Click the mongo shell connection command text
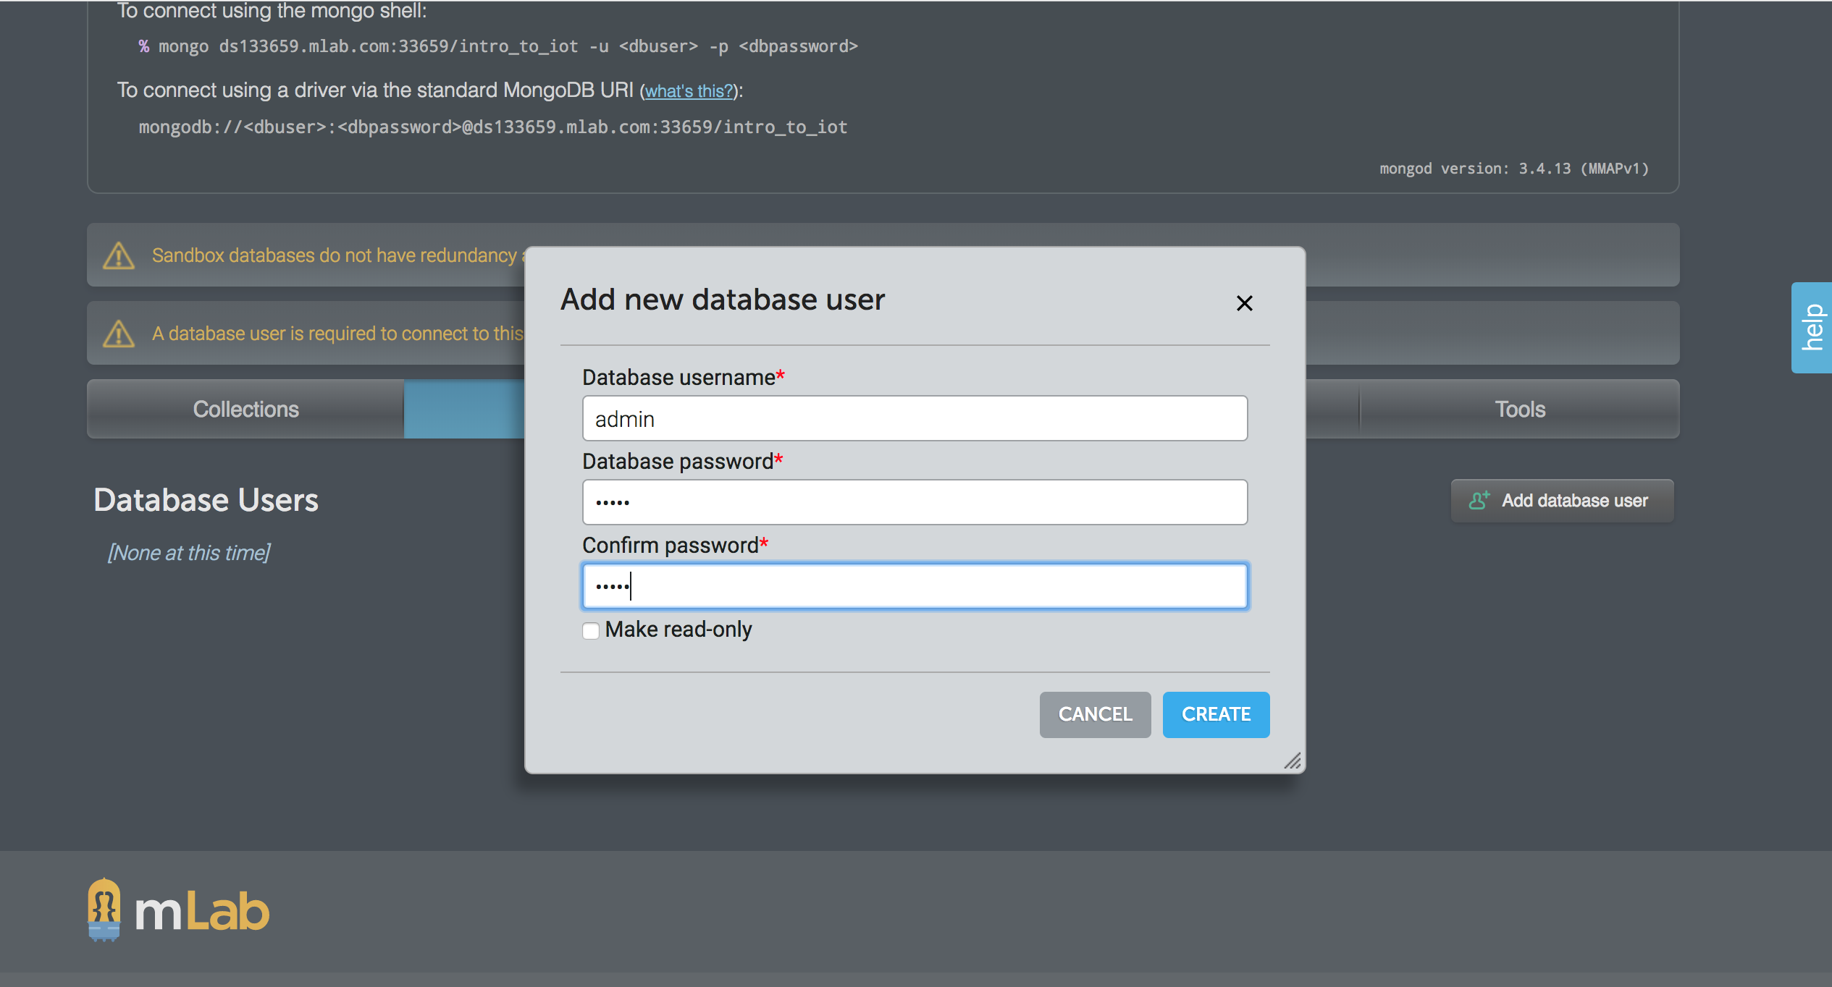The height and width of the screenshot is (987, 1832). [507, 46]
